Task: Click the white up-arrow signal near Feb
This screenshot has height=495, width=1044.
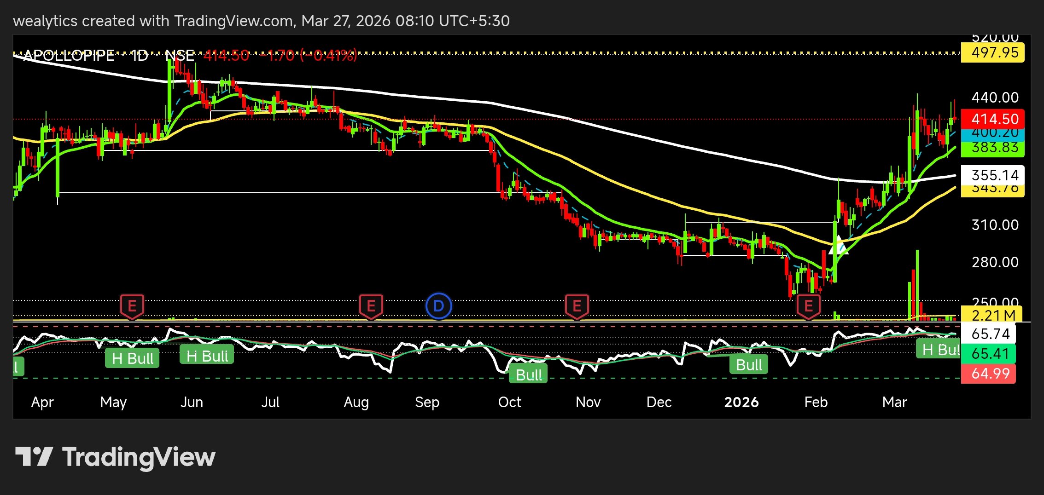Action: tap(838, 245)
